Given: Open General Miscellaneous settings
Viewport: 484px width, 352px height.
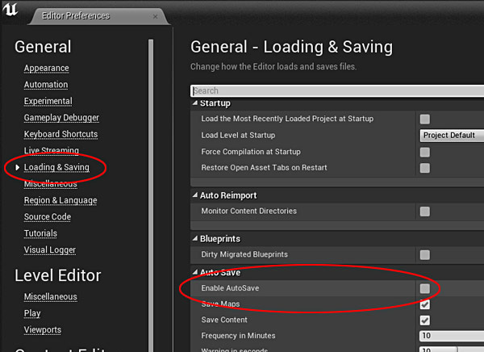Looking at the screenshot, I should coord(51,184).
